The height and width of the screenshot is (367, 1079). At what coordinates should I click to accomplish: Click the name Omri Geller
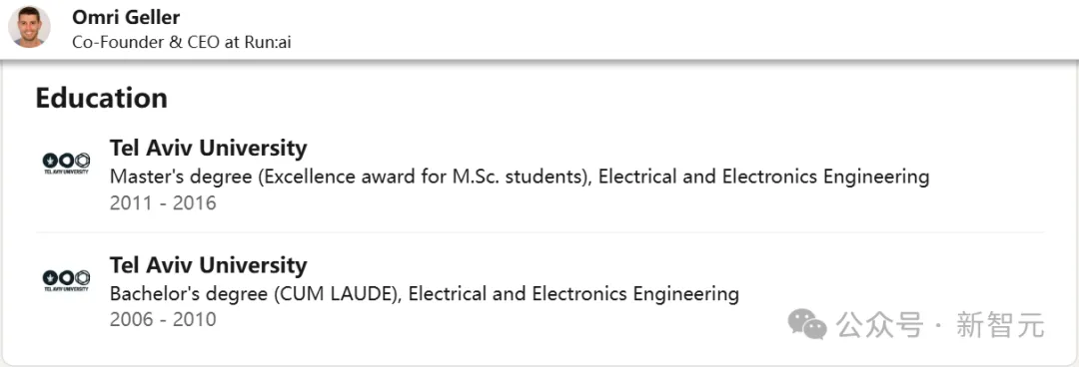coord(126,17)
